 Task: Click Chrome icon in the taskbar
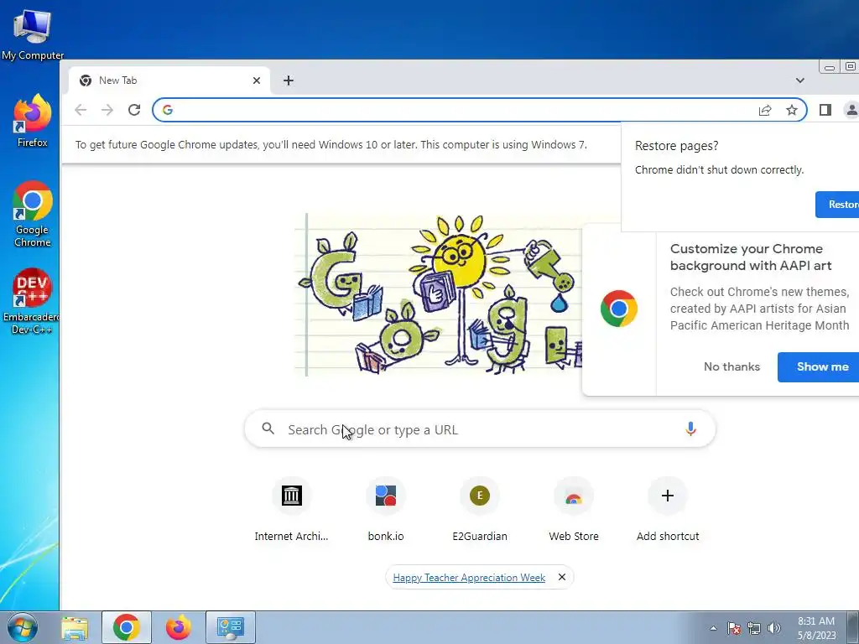[x=127, y=627]
